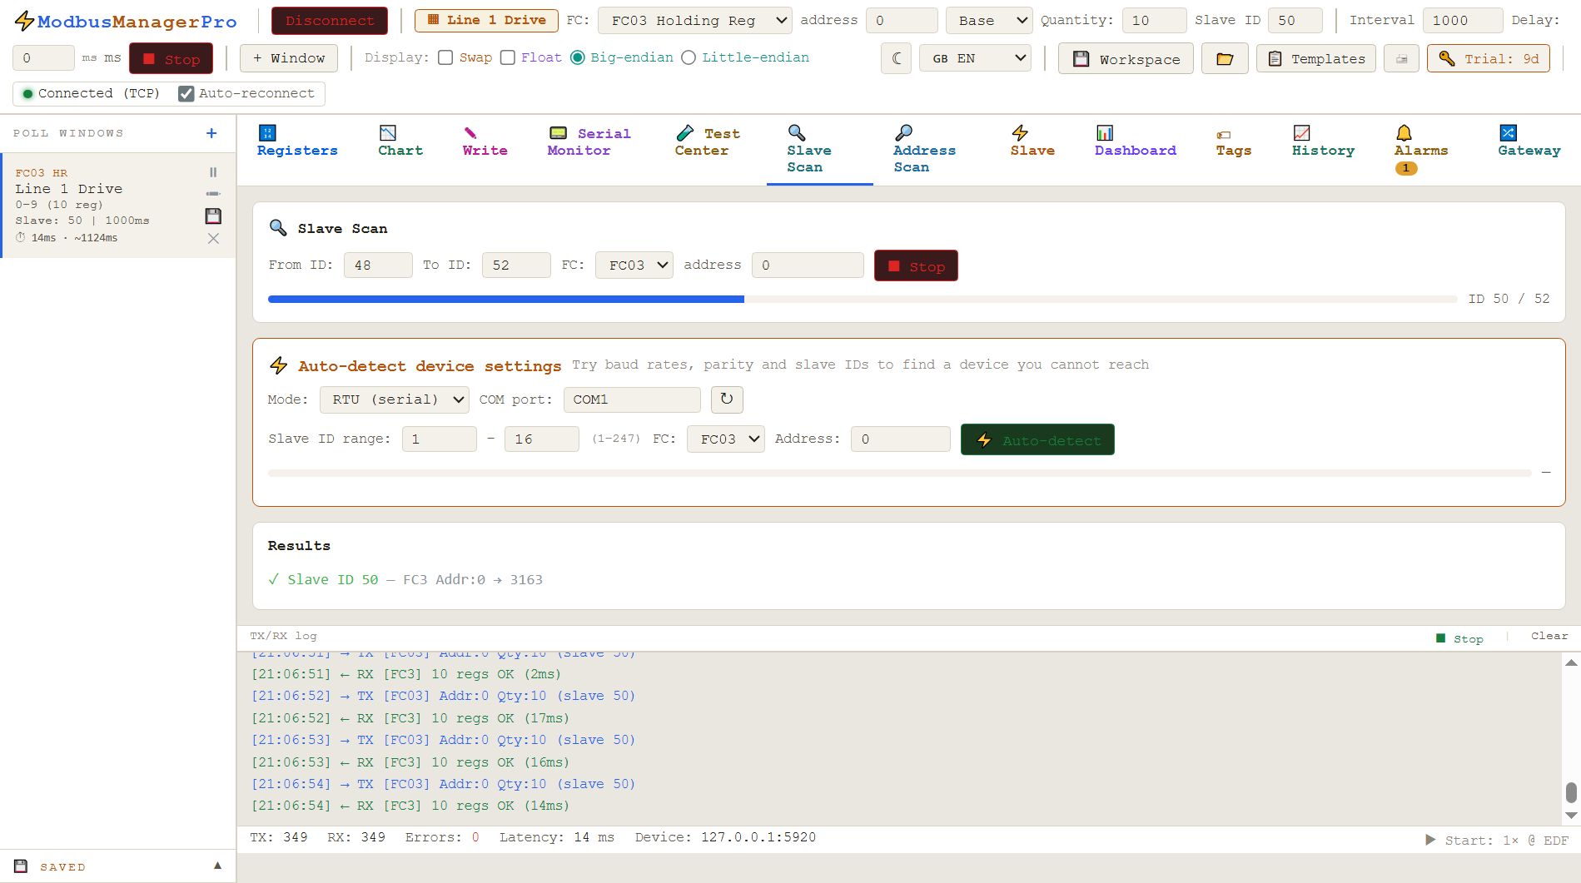Click the From ID input field
Viewport: 1581px width, 883px height.
pyautogui.click(x=378, y=265)
